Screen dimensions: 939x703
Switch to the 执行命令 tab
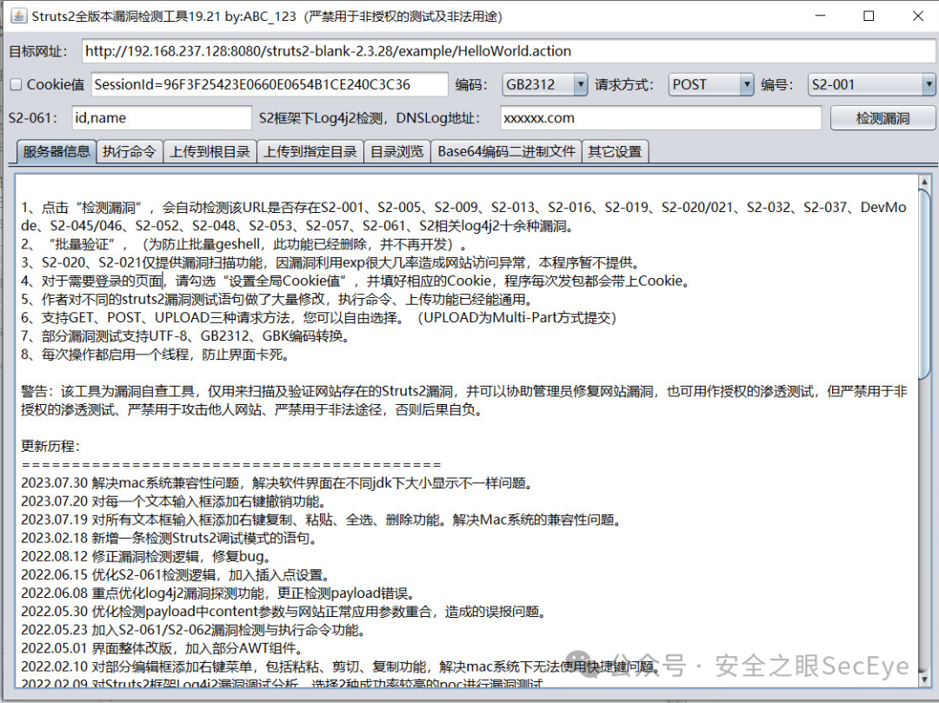130,151
